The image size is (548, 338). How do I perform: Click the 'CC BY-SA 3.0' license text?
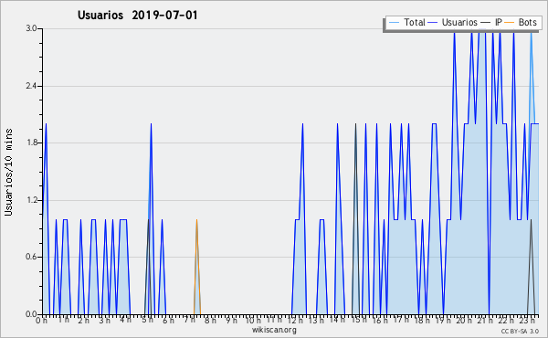tap(520, 332)
